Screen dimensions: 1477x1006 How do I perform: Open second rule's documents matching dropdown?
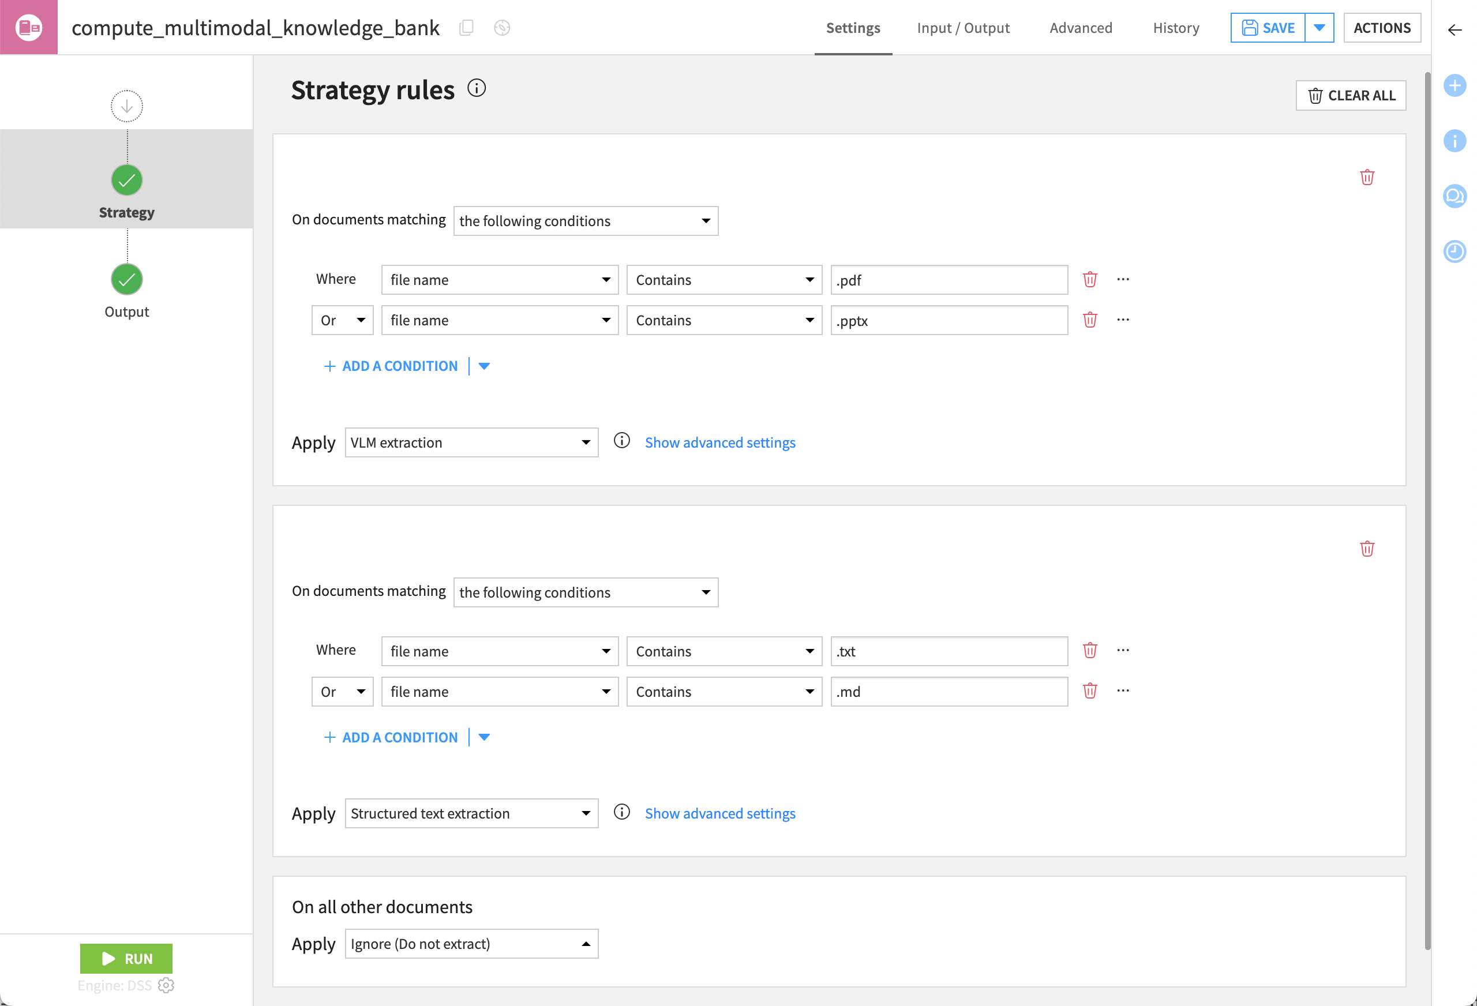click(x=586, y=592)
